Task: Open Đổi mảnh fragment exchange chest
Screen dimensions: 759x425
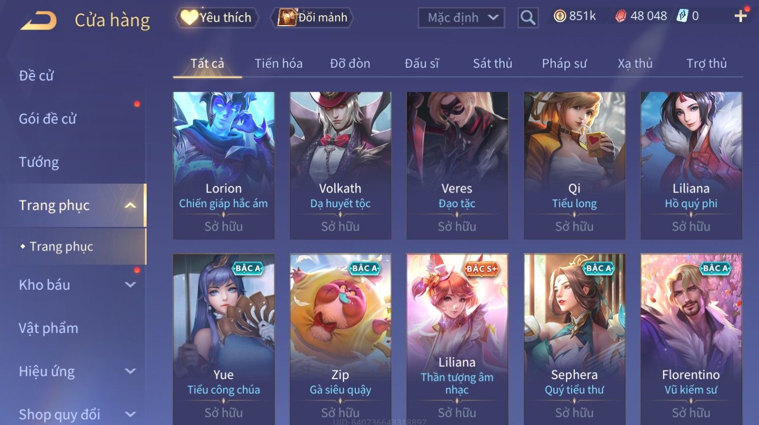Action: click(x=312, y=18)
